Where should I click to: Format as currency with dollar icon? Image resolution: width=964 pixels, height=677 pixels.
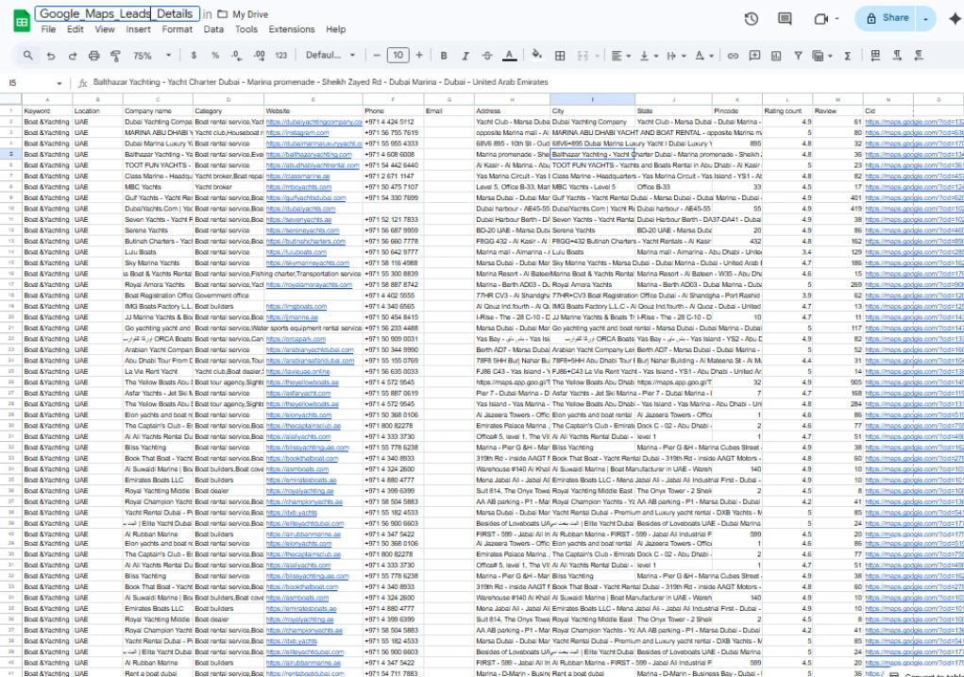(194, 56)
